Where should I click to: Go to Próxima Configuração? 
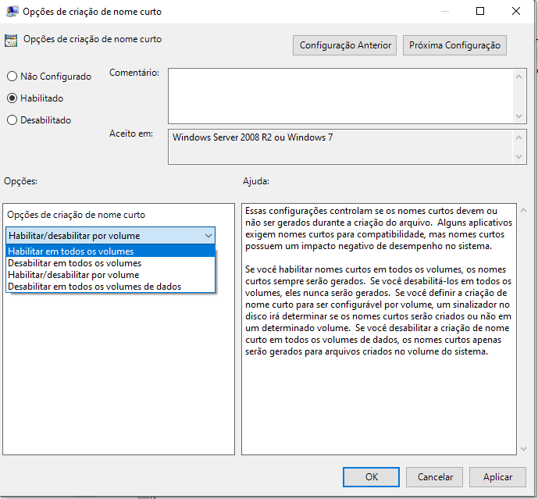click(x=454, y=45)
